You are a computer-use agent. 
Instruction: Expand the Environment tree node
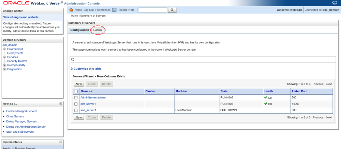[4, 49]
